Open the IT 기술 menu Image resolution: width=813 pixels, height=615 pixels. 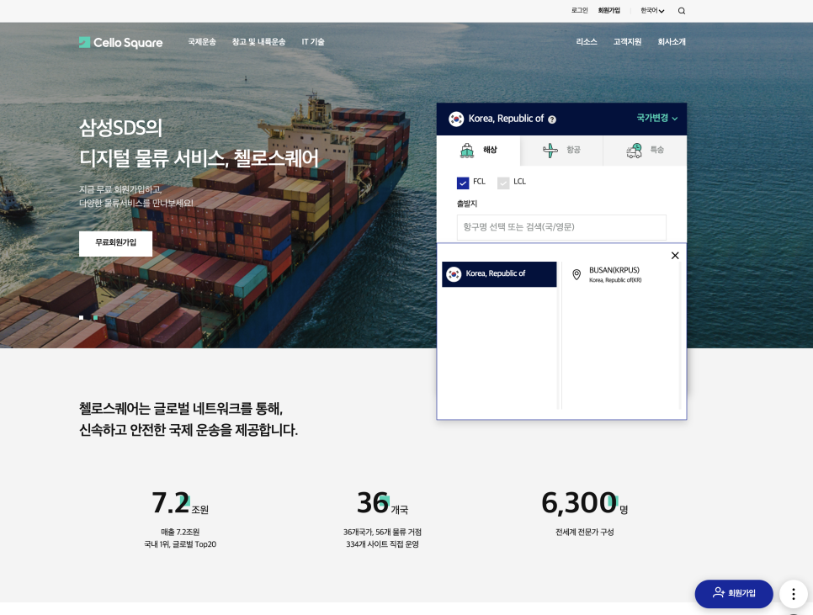tap(313, 42)
